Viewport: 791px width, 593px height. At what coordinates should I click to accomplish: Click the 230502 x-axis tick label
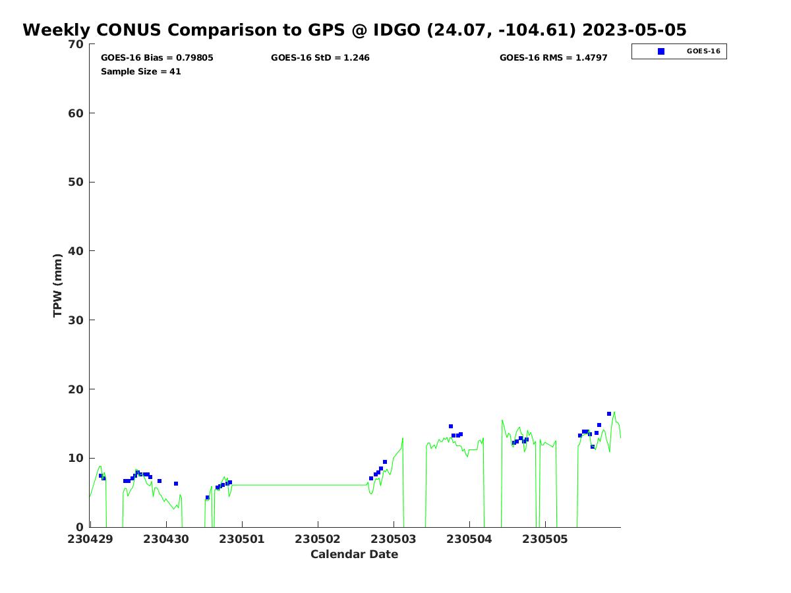coord(318,539)
